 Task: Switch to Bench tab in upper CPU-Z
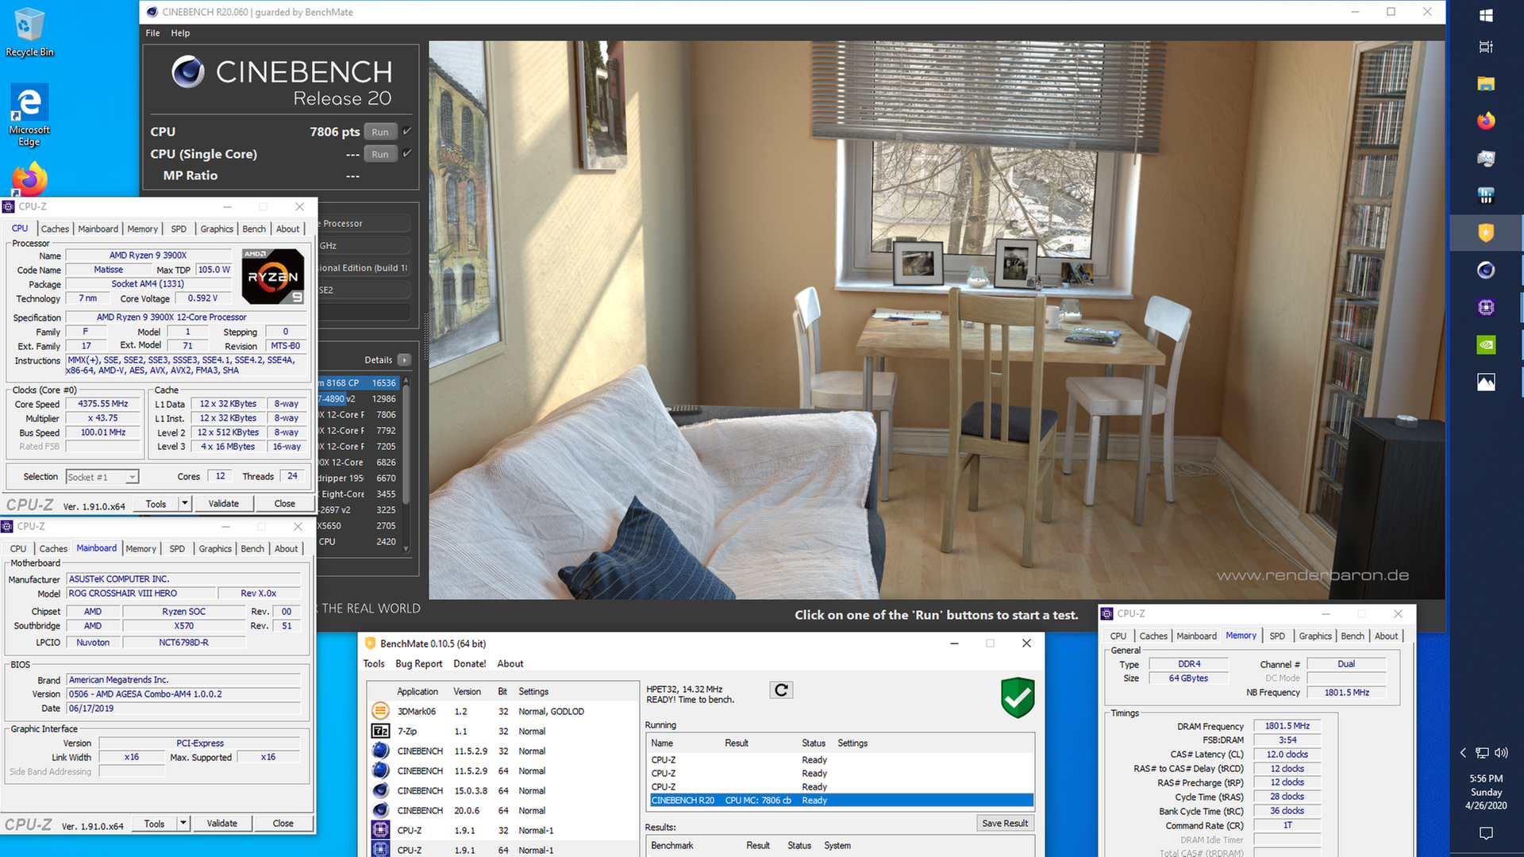click(x=254, y=229)
